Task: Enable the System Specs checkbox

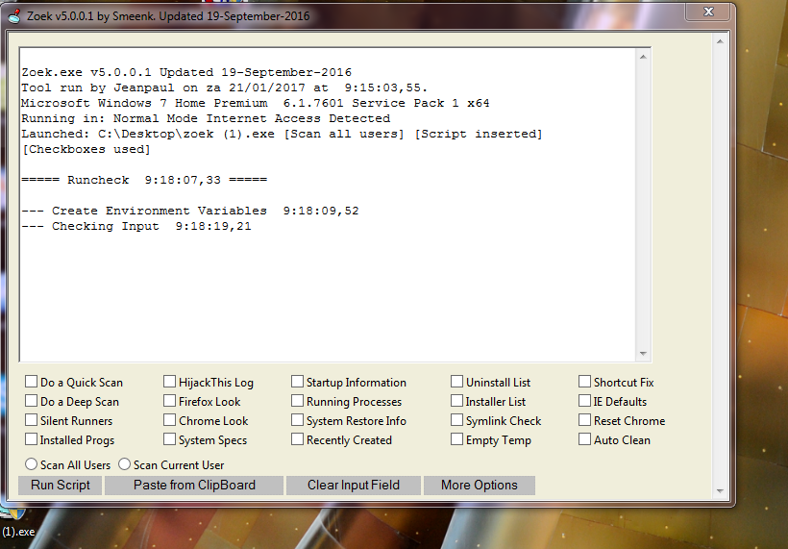Action: point(169,438)
